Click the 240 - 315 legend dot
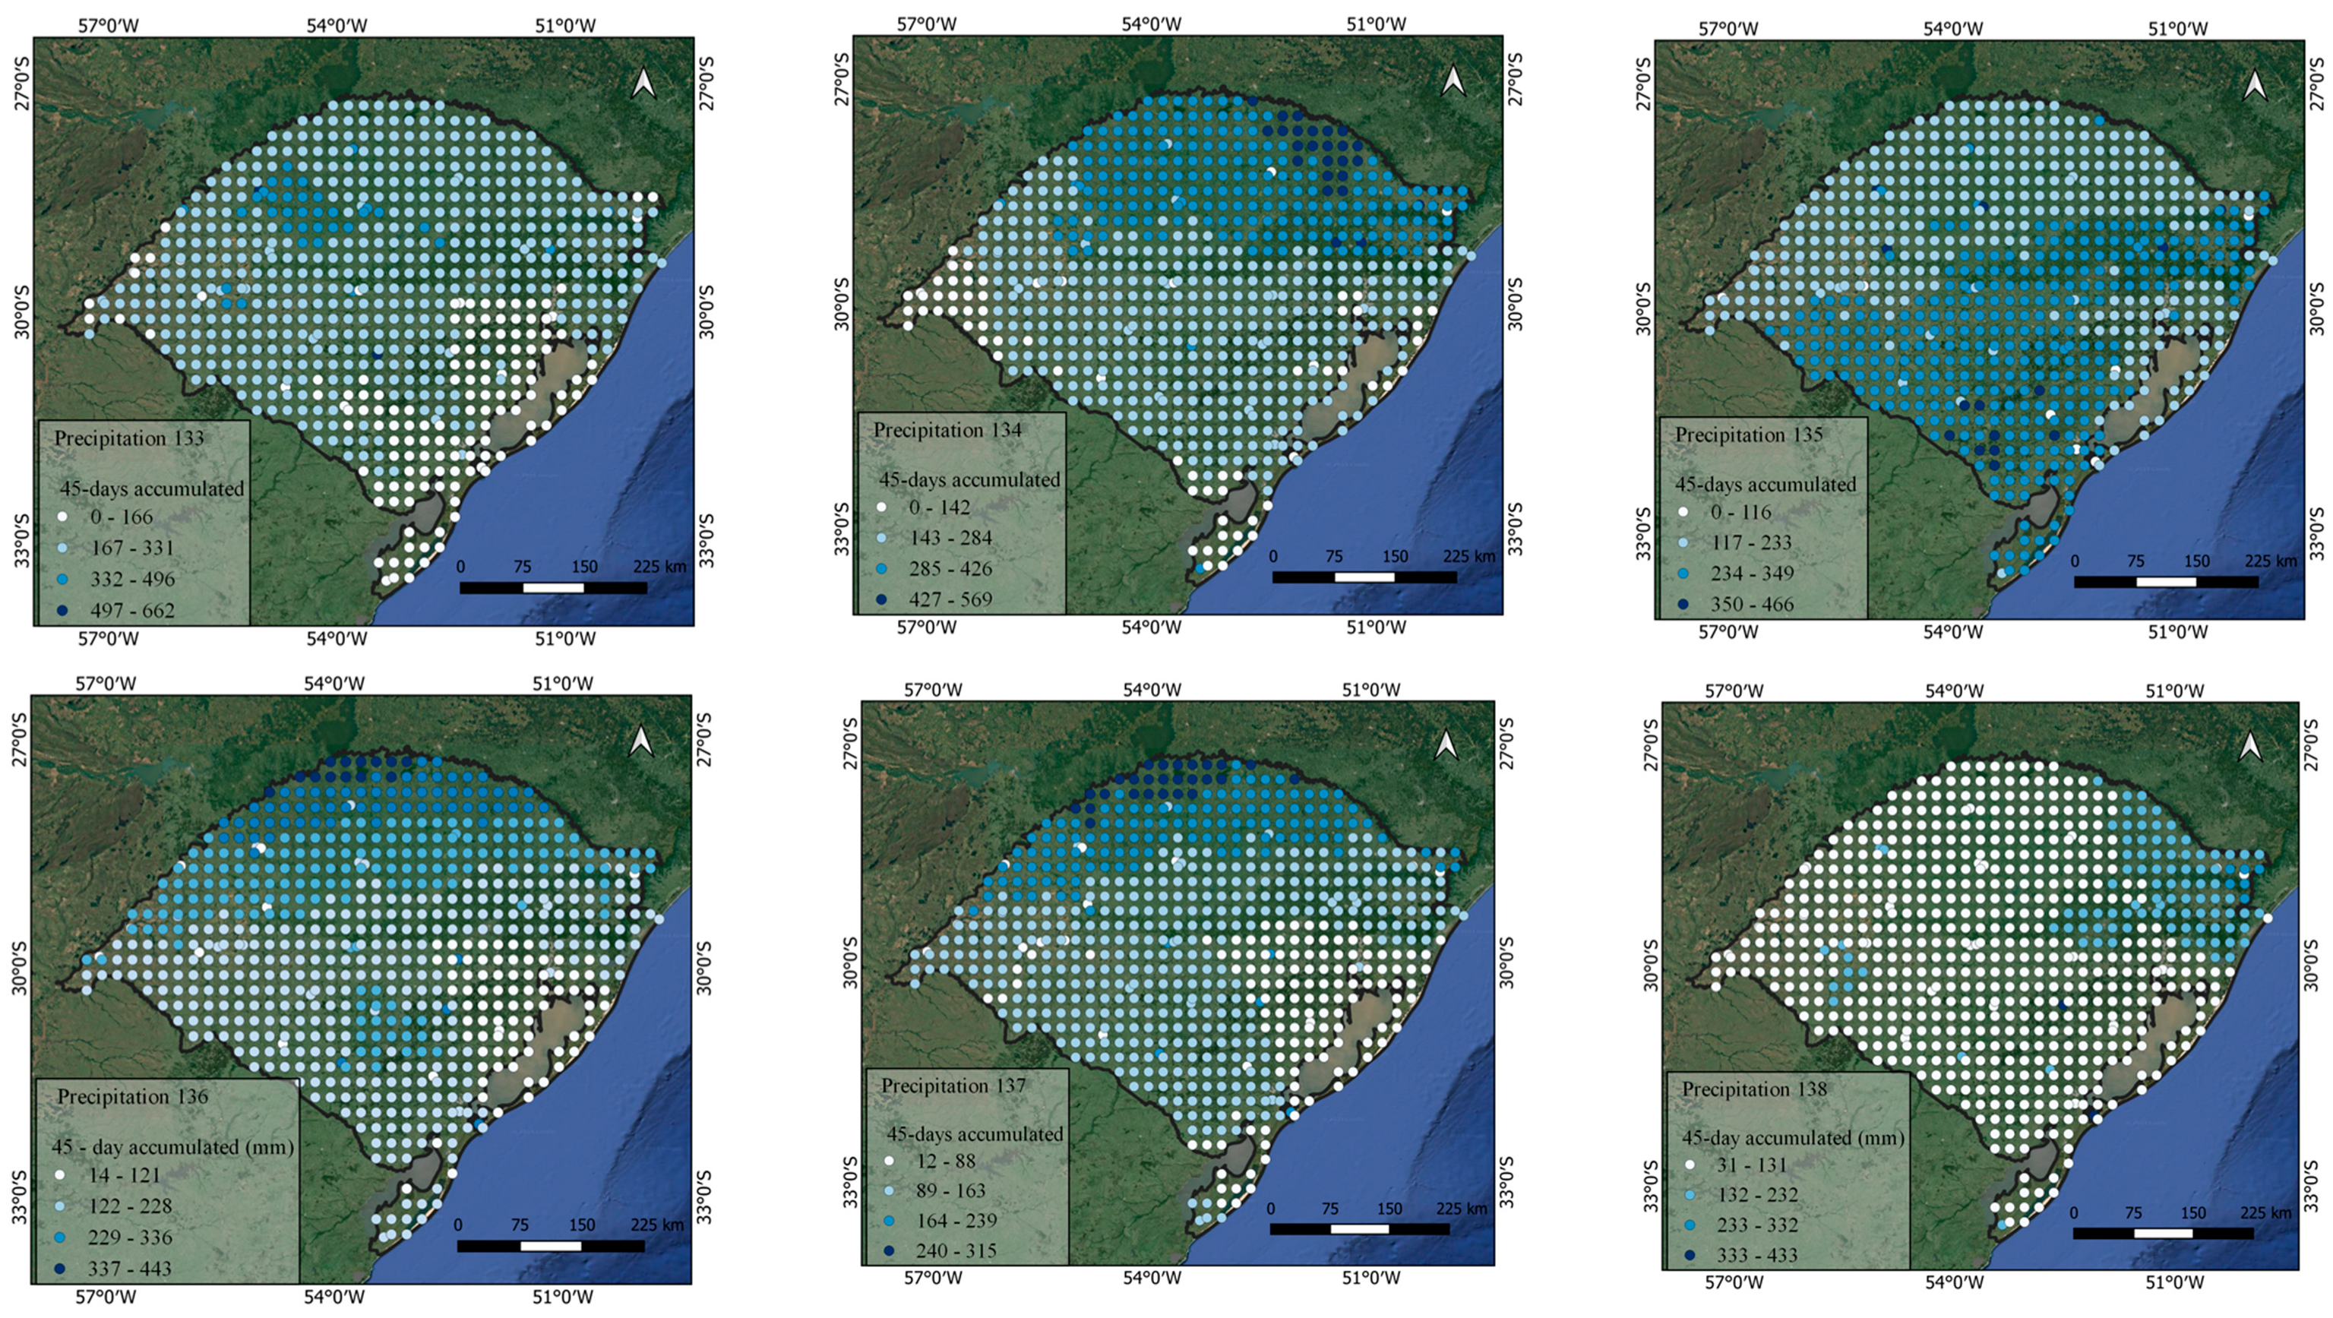 coord(890,1251)
